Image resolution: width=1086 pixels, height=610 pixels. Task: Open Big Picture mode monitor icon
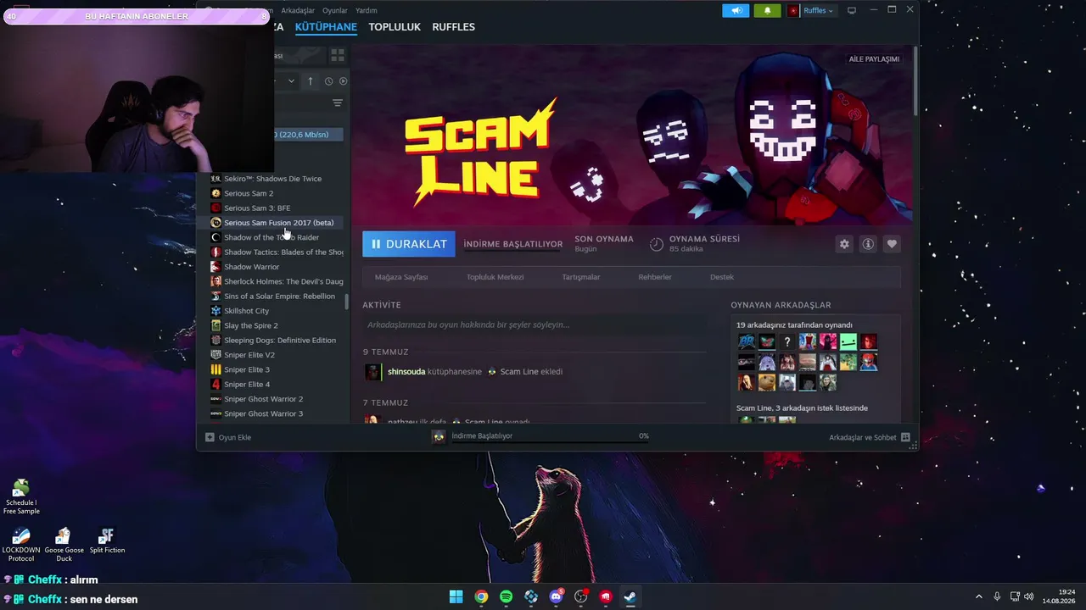[x=852, y=10]
